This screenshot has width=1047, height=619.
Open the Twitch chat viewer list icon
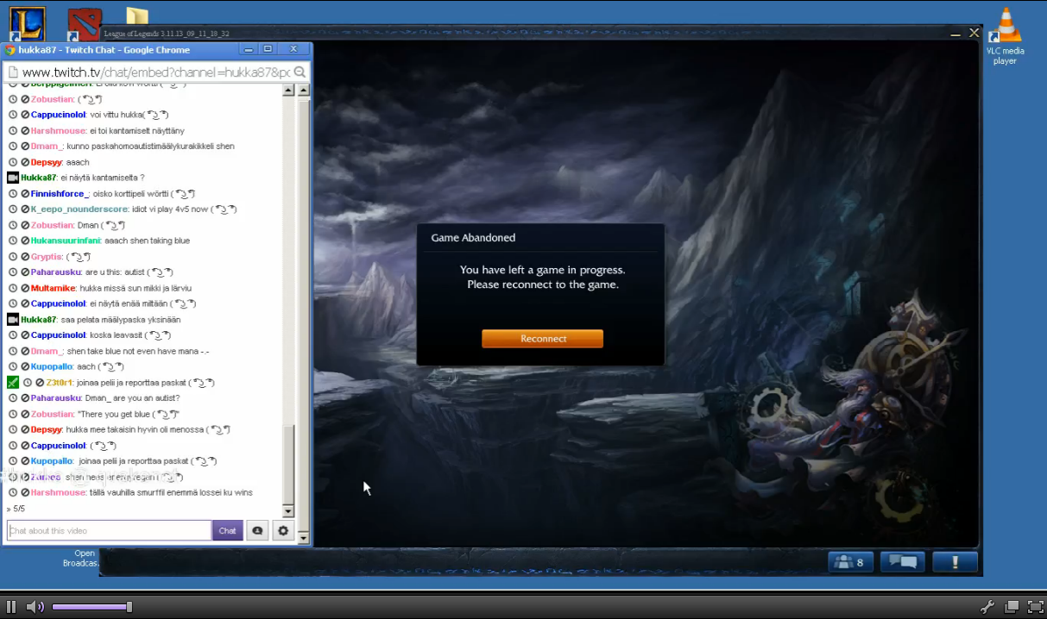pos(257,530)
